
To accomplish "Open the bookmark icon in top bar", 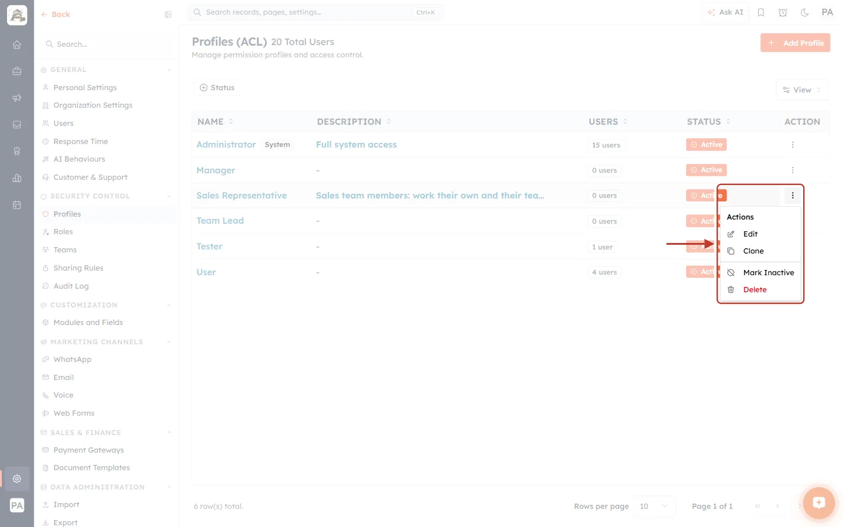I will tap(761, 12).
